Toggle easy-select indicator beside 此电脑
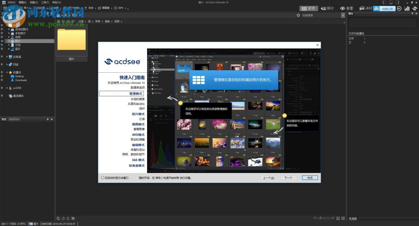 coord(2,57)
